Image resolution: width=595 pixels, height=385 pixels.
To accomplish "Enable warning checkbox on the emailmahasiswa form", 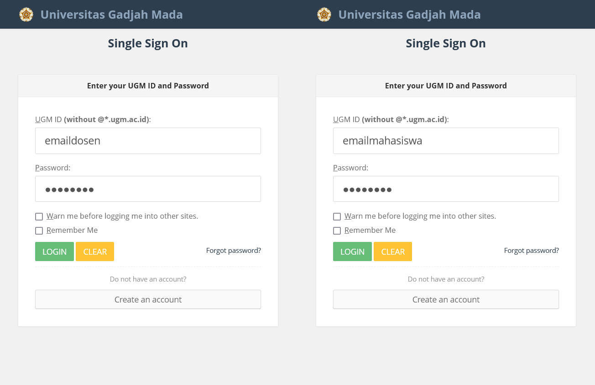I will tap(337, 216).
